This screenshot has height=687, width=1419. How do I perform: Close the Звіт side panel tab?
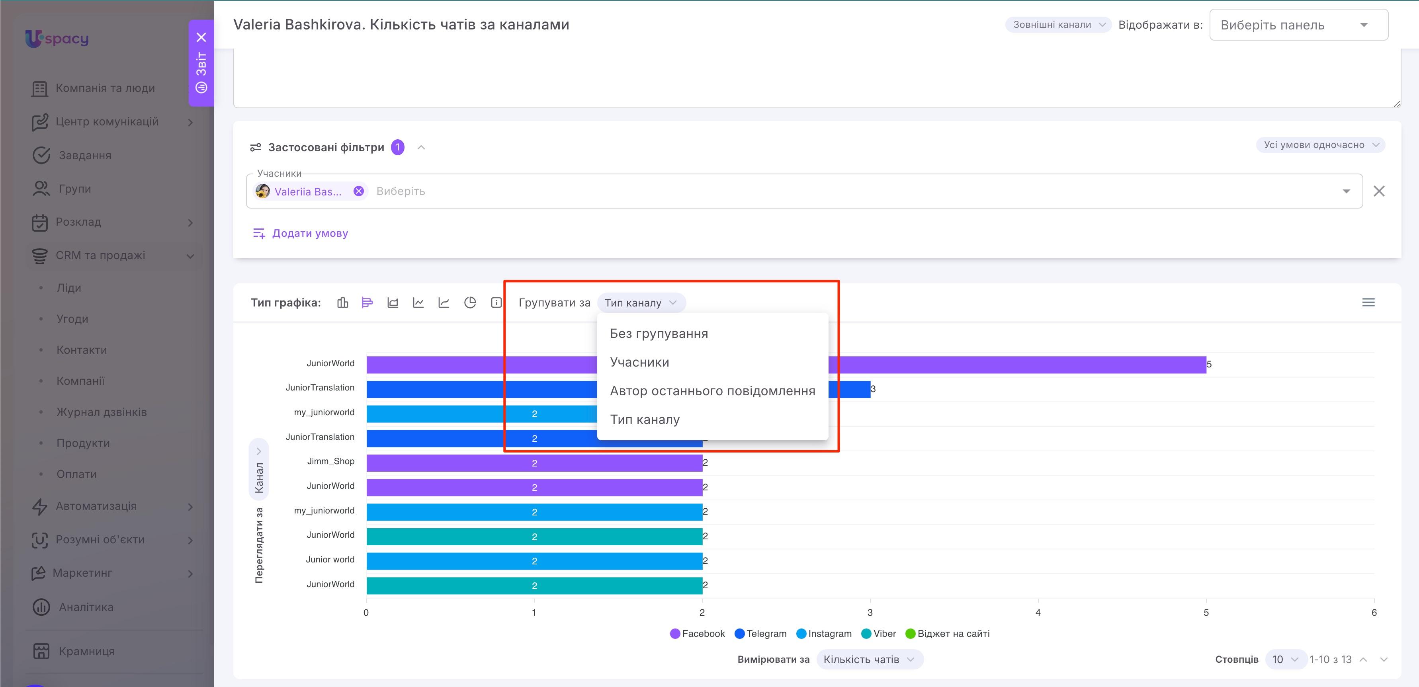(x=201, y=37)
